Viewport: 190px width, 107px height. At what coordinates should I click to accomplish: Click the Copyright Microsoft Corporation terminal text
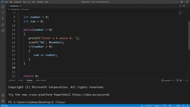click(56, 87)
